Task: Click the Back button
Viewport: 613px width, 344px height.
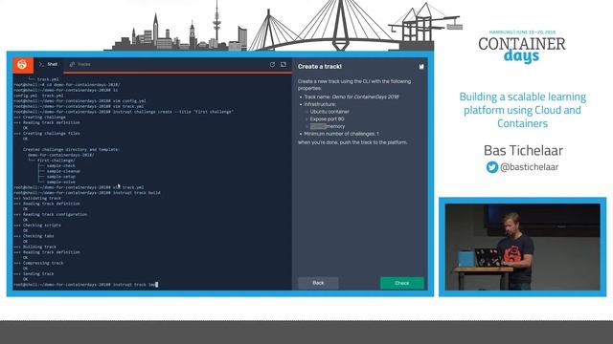Action: pyautogui.click(x=318, y=283)
